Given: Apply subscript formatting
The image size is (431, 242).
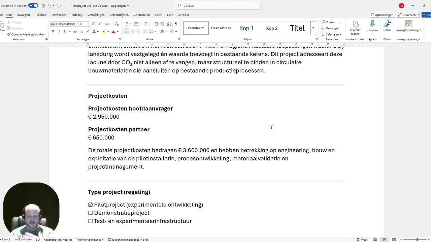Looking at the screenshot, I should pos(81,31).
